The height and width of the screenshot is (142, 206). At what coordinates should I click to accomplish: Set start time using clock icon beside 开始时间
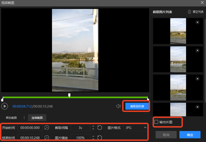click(x=47, y=128)
